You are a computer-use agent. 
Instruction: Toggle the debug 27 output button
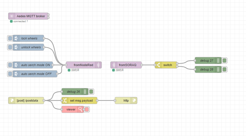(224, 61)
